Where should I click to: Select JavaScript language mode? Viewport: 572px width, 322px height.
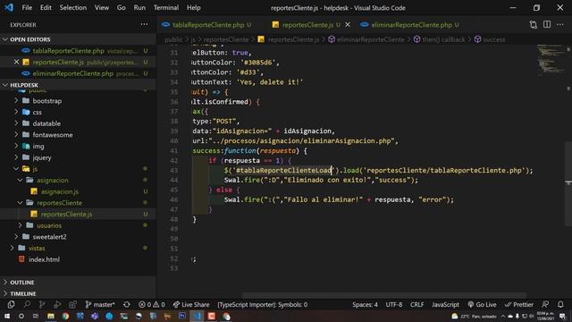pos(445,304)
